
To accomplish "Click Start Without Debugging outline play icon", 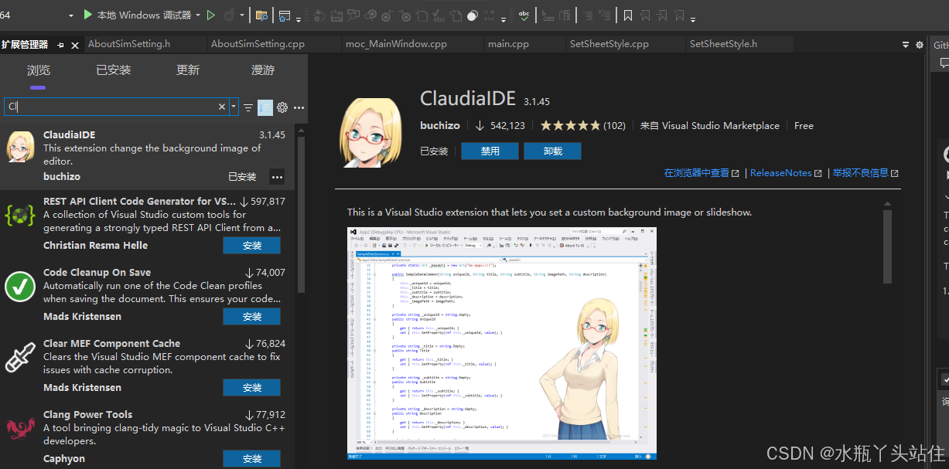I will coord(211,15).
